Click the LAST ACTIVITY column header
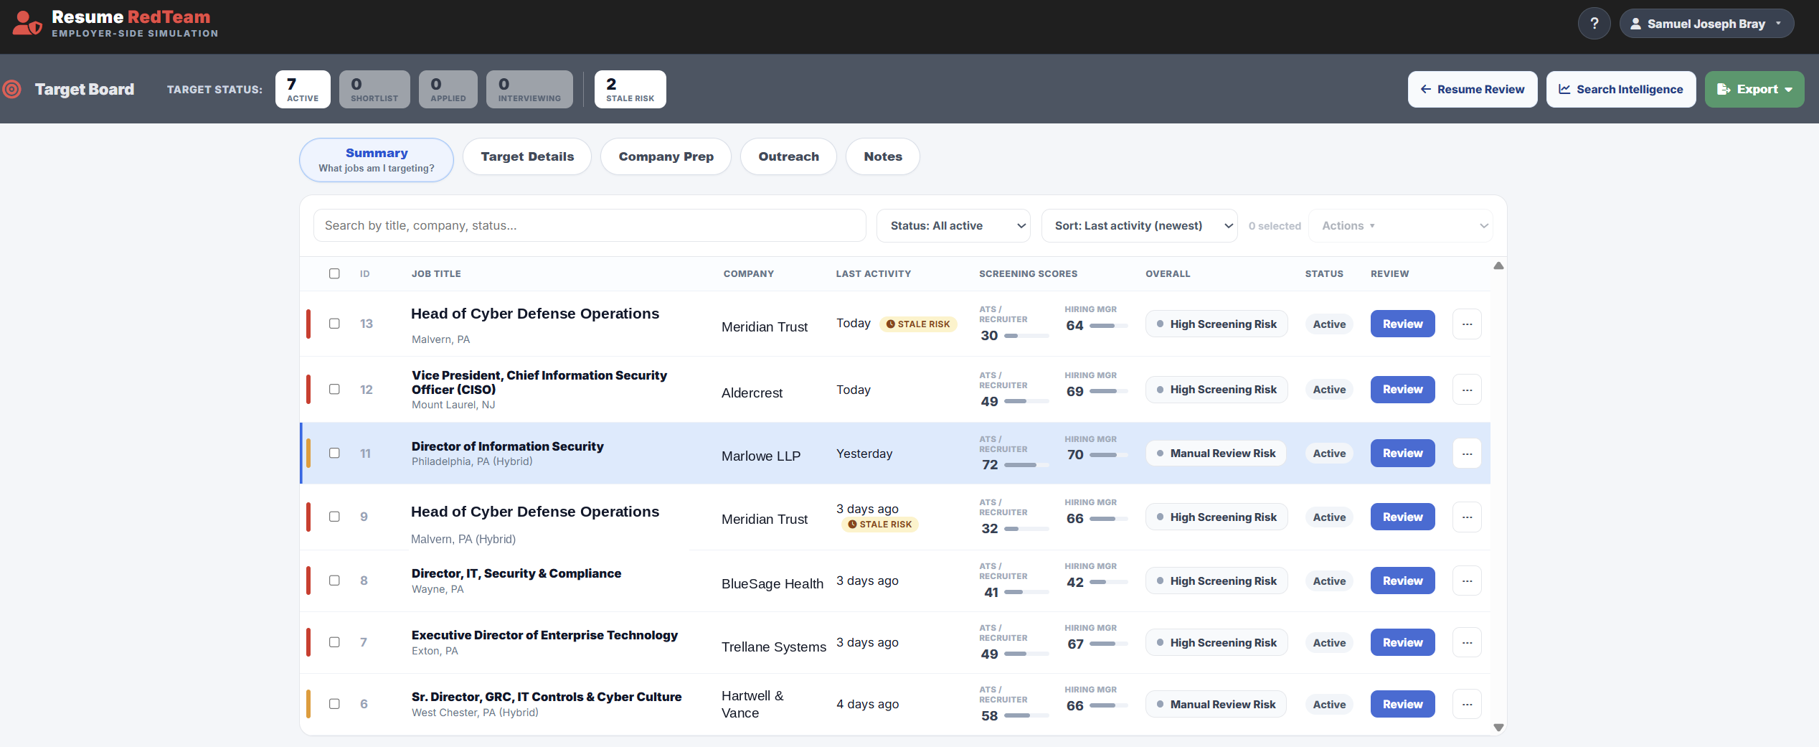This screenshot has width=1819, height=747. [x=873, y=274]
